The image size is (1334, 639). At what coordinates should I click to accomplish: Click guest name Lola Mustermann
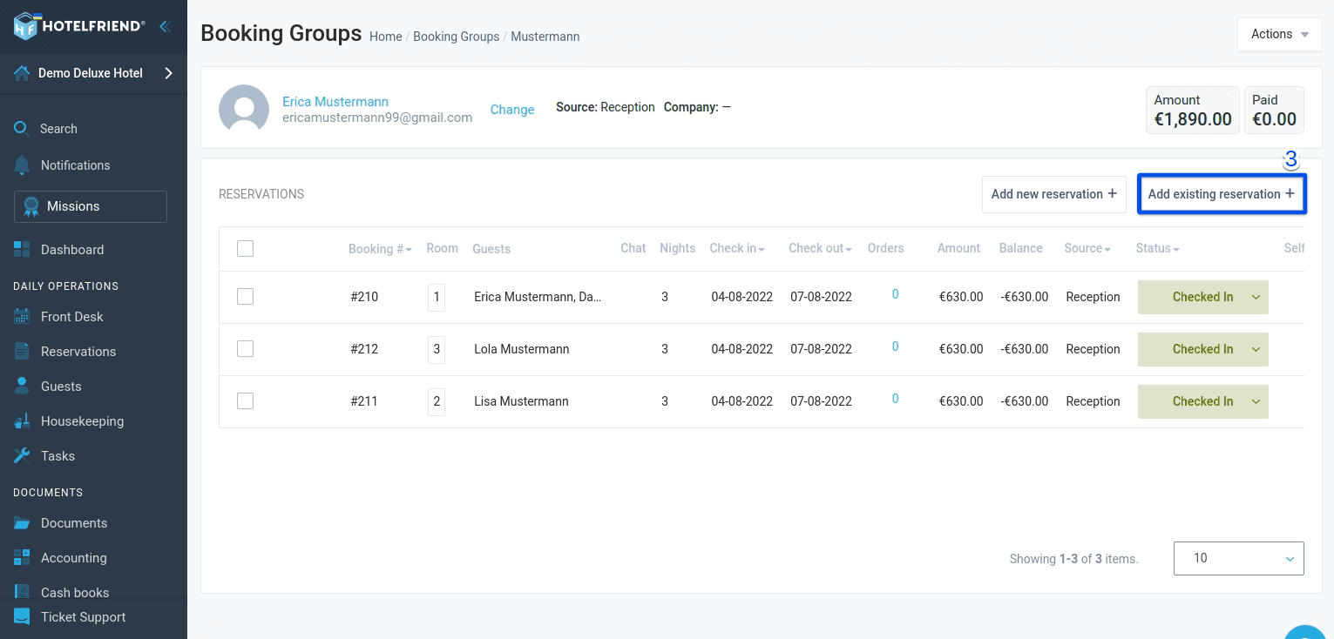[x=521, y=349]
